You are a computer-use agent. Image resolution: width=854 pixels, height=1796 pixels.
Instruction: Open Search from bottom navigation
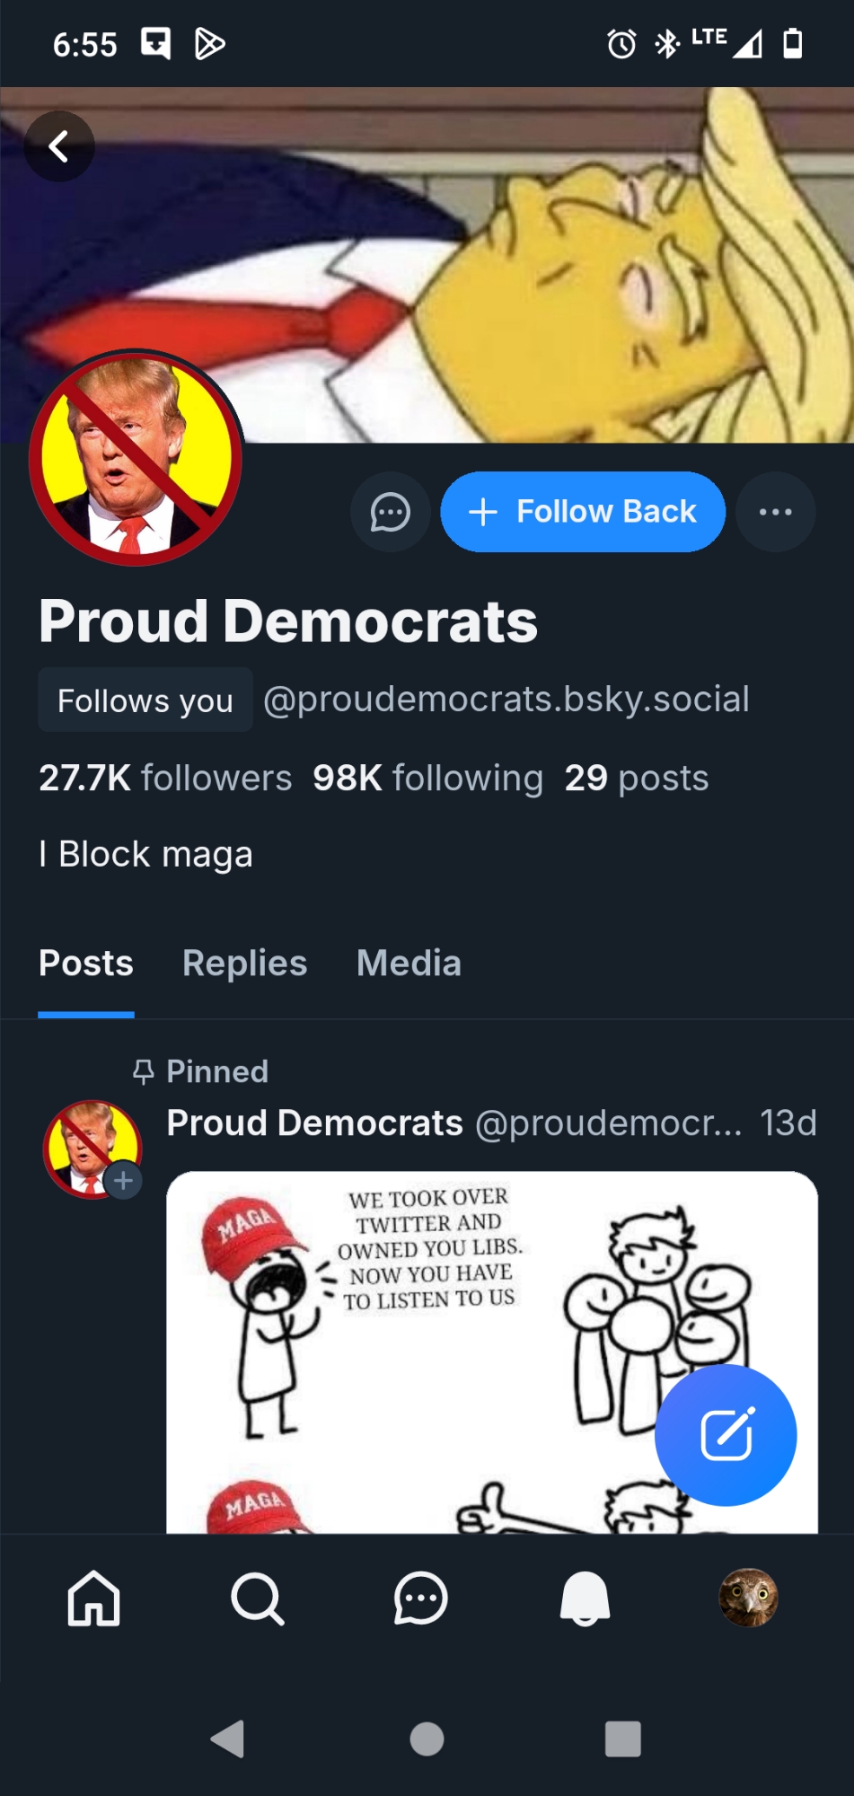click(257, 1599)
